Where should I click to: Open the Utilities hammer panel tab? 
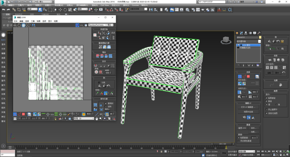click(259, 33)
